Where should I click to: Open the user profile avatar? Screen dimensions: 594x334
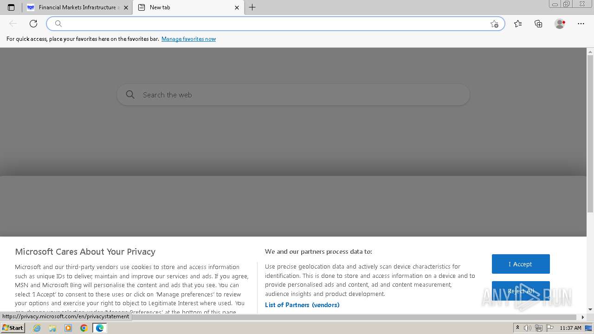click(x=560, y=24)
